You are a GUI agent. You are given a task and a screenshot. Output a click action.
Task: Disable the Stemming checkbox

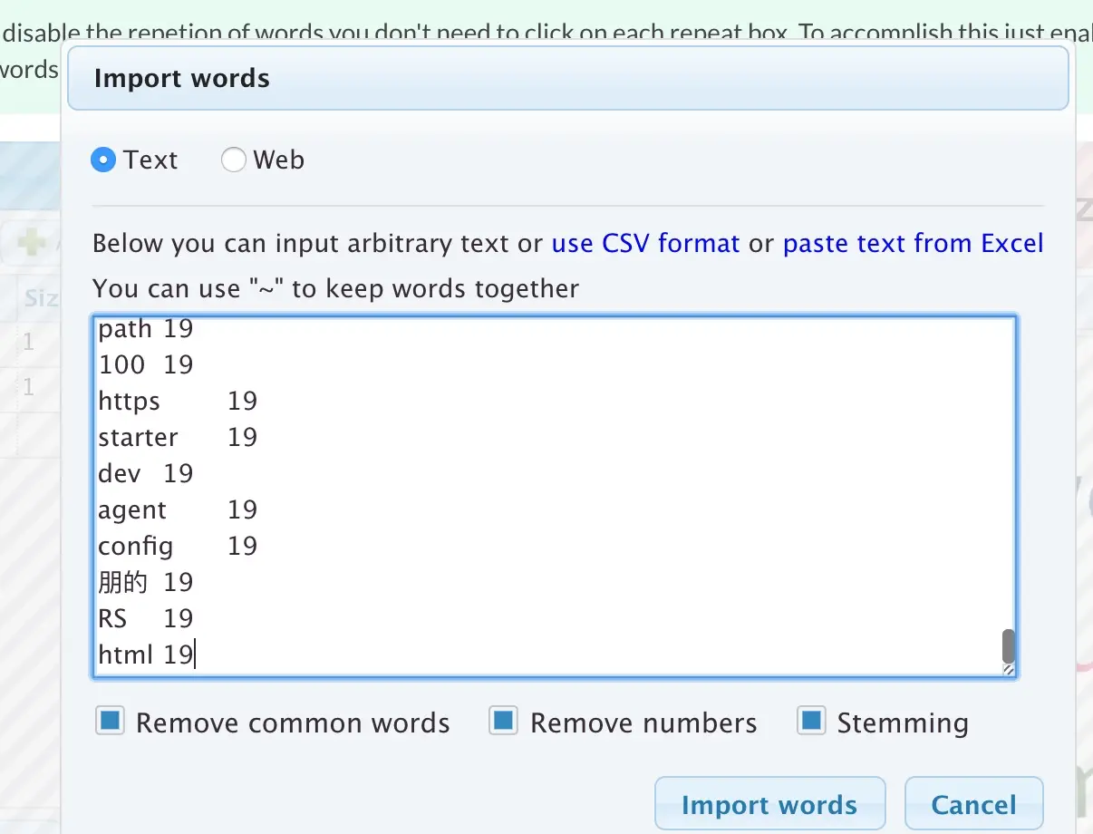pos(811,722)
